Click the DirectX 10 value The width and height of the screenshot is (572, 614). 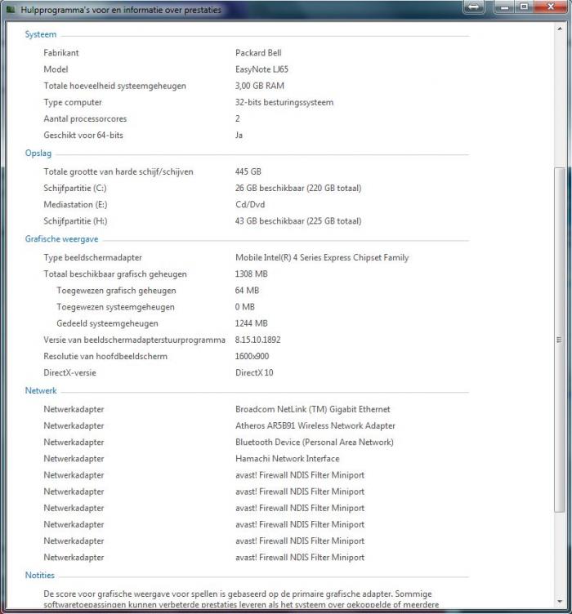tap(254, 373)
